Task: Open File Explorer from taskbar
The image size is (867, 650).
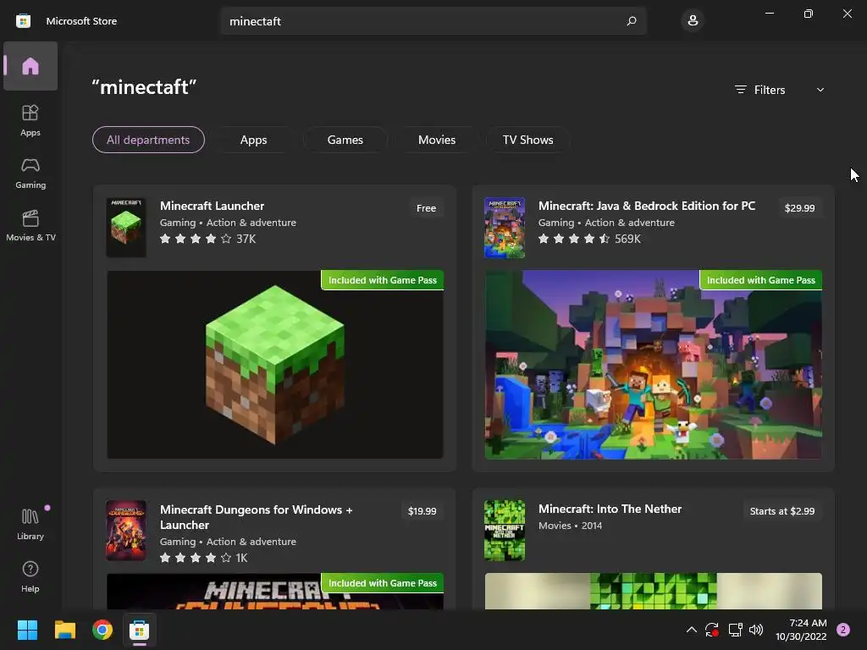Action: tap(64, 630)
